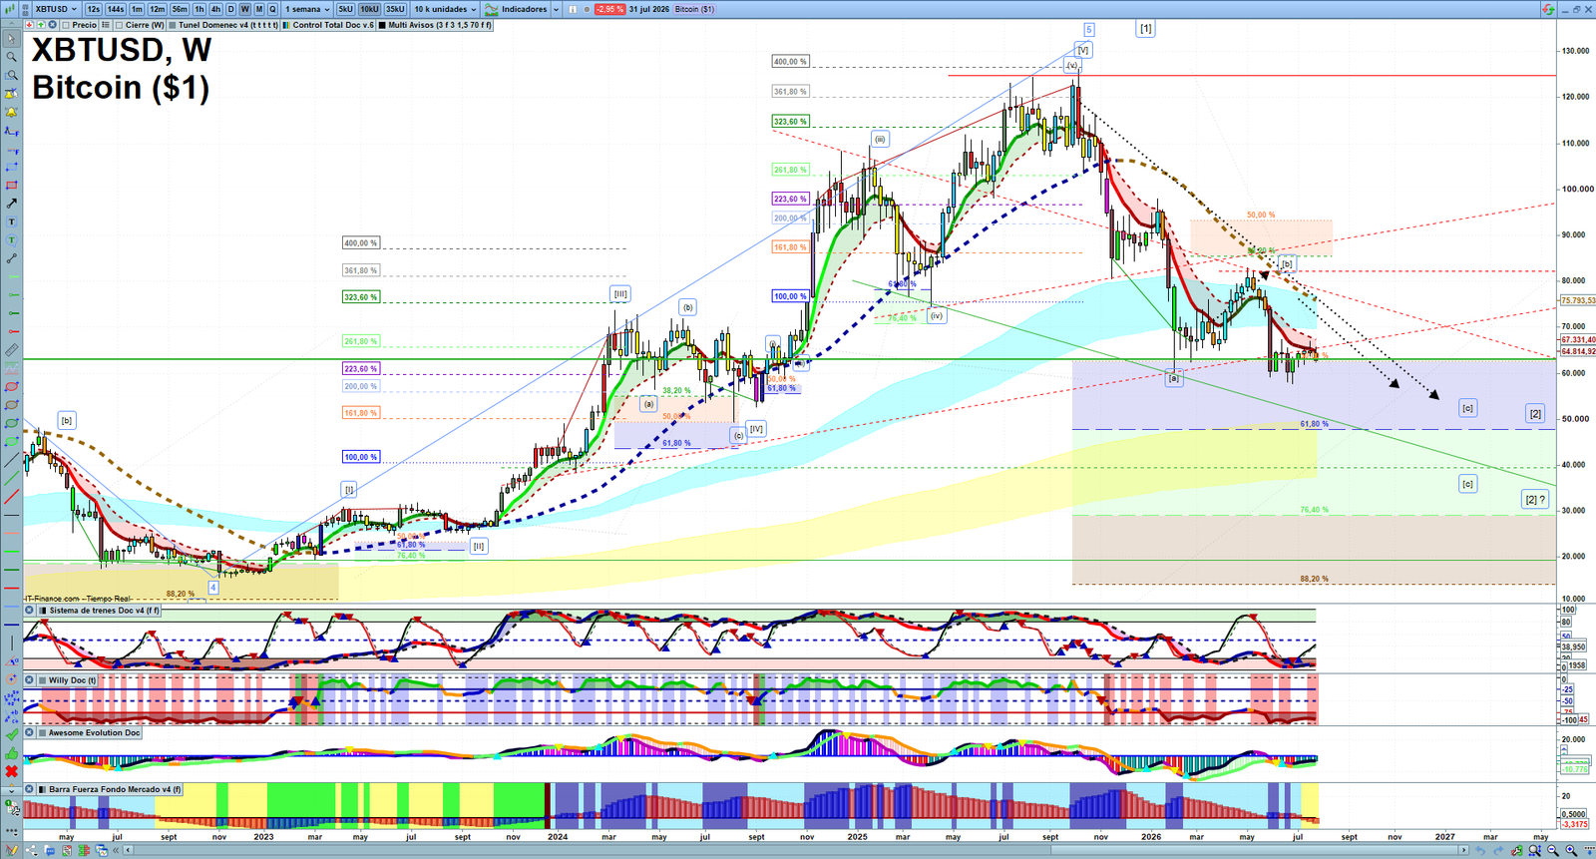Switch to the 12s timeframe
Viewport: 1596px width, 859px height.
93,9
